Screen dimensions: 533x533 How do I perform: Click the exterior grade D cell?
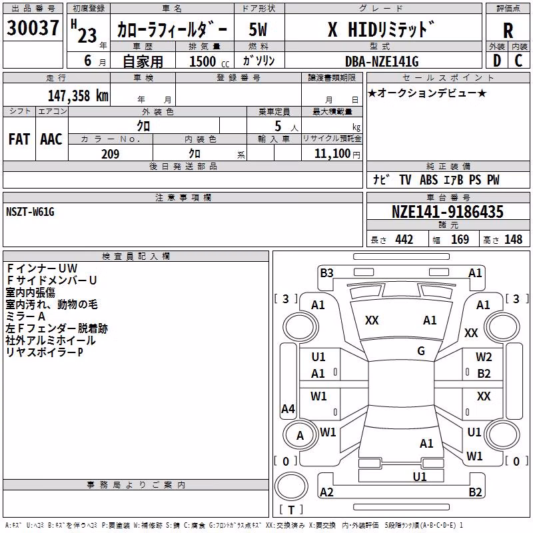pos(497,61)
